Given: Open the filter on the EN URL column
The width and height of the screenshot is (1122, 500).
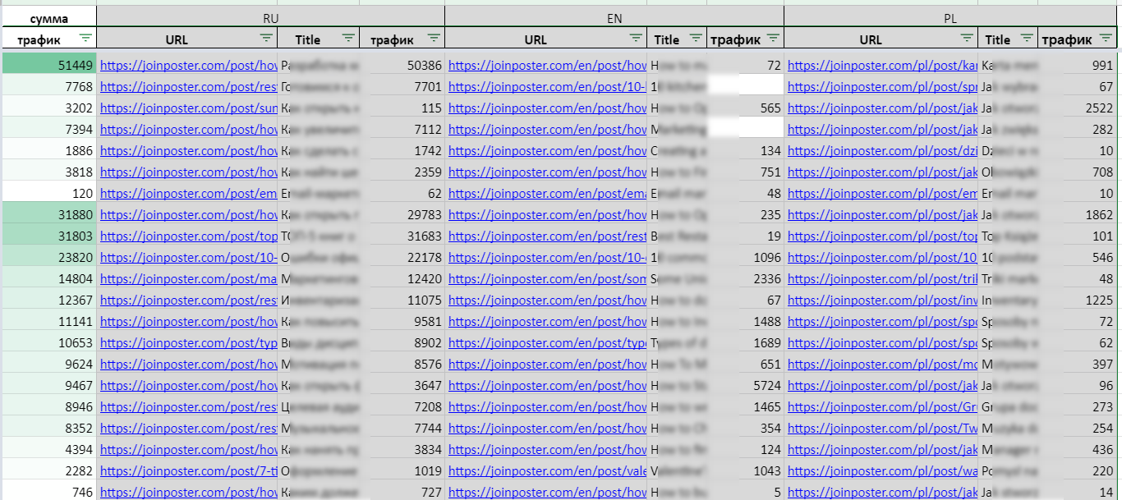Looking at the screenshot, I should tap(636, 38).
